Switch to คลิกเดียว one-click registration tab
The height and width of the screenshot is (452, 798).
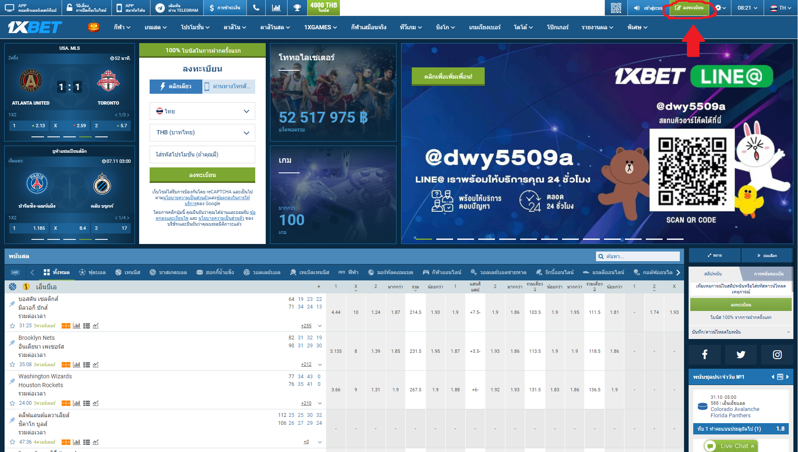point(176,87)
